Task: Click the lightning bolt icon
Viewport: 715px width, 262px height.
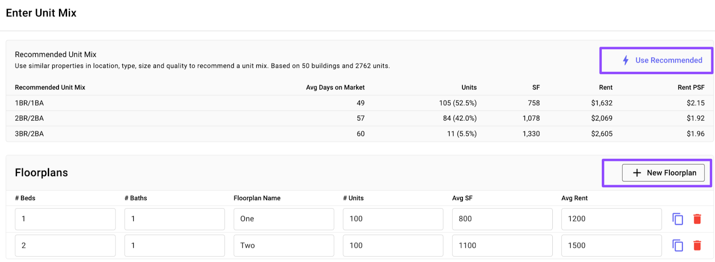Action: [x=626, y=60]
